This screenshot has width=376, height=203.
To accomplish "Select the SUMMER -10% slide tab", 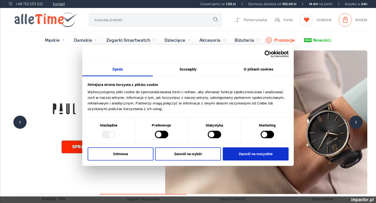I will coord(54,199).
